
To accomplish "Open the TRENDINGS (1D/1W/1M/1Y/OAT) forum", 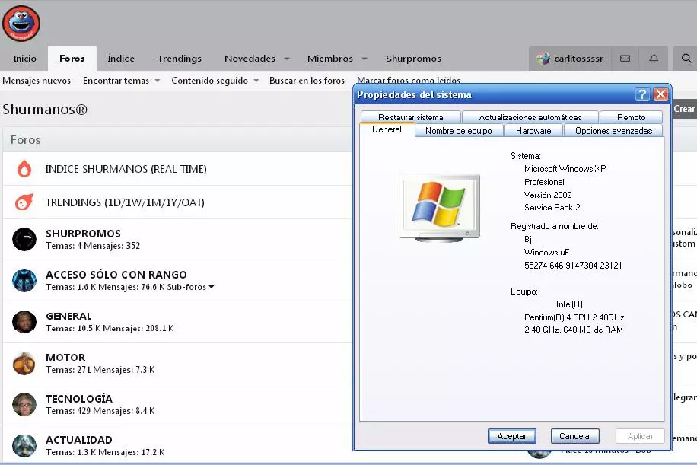I will pos(125,202).
